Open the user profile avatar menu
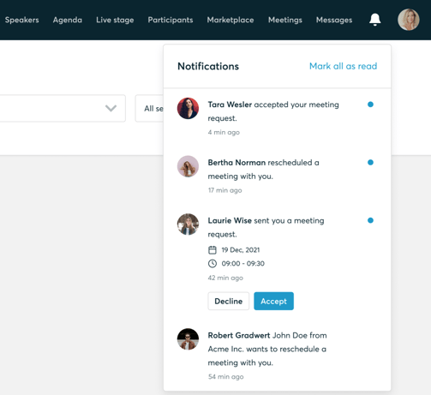Screen dimensions: 431x395 409,20
